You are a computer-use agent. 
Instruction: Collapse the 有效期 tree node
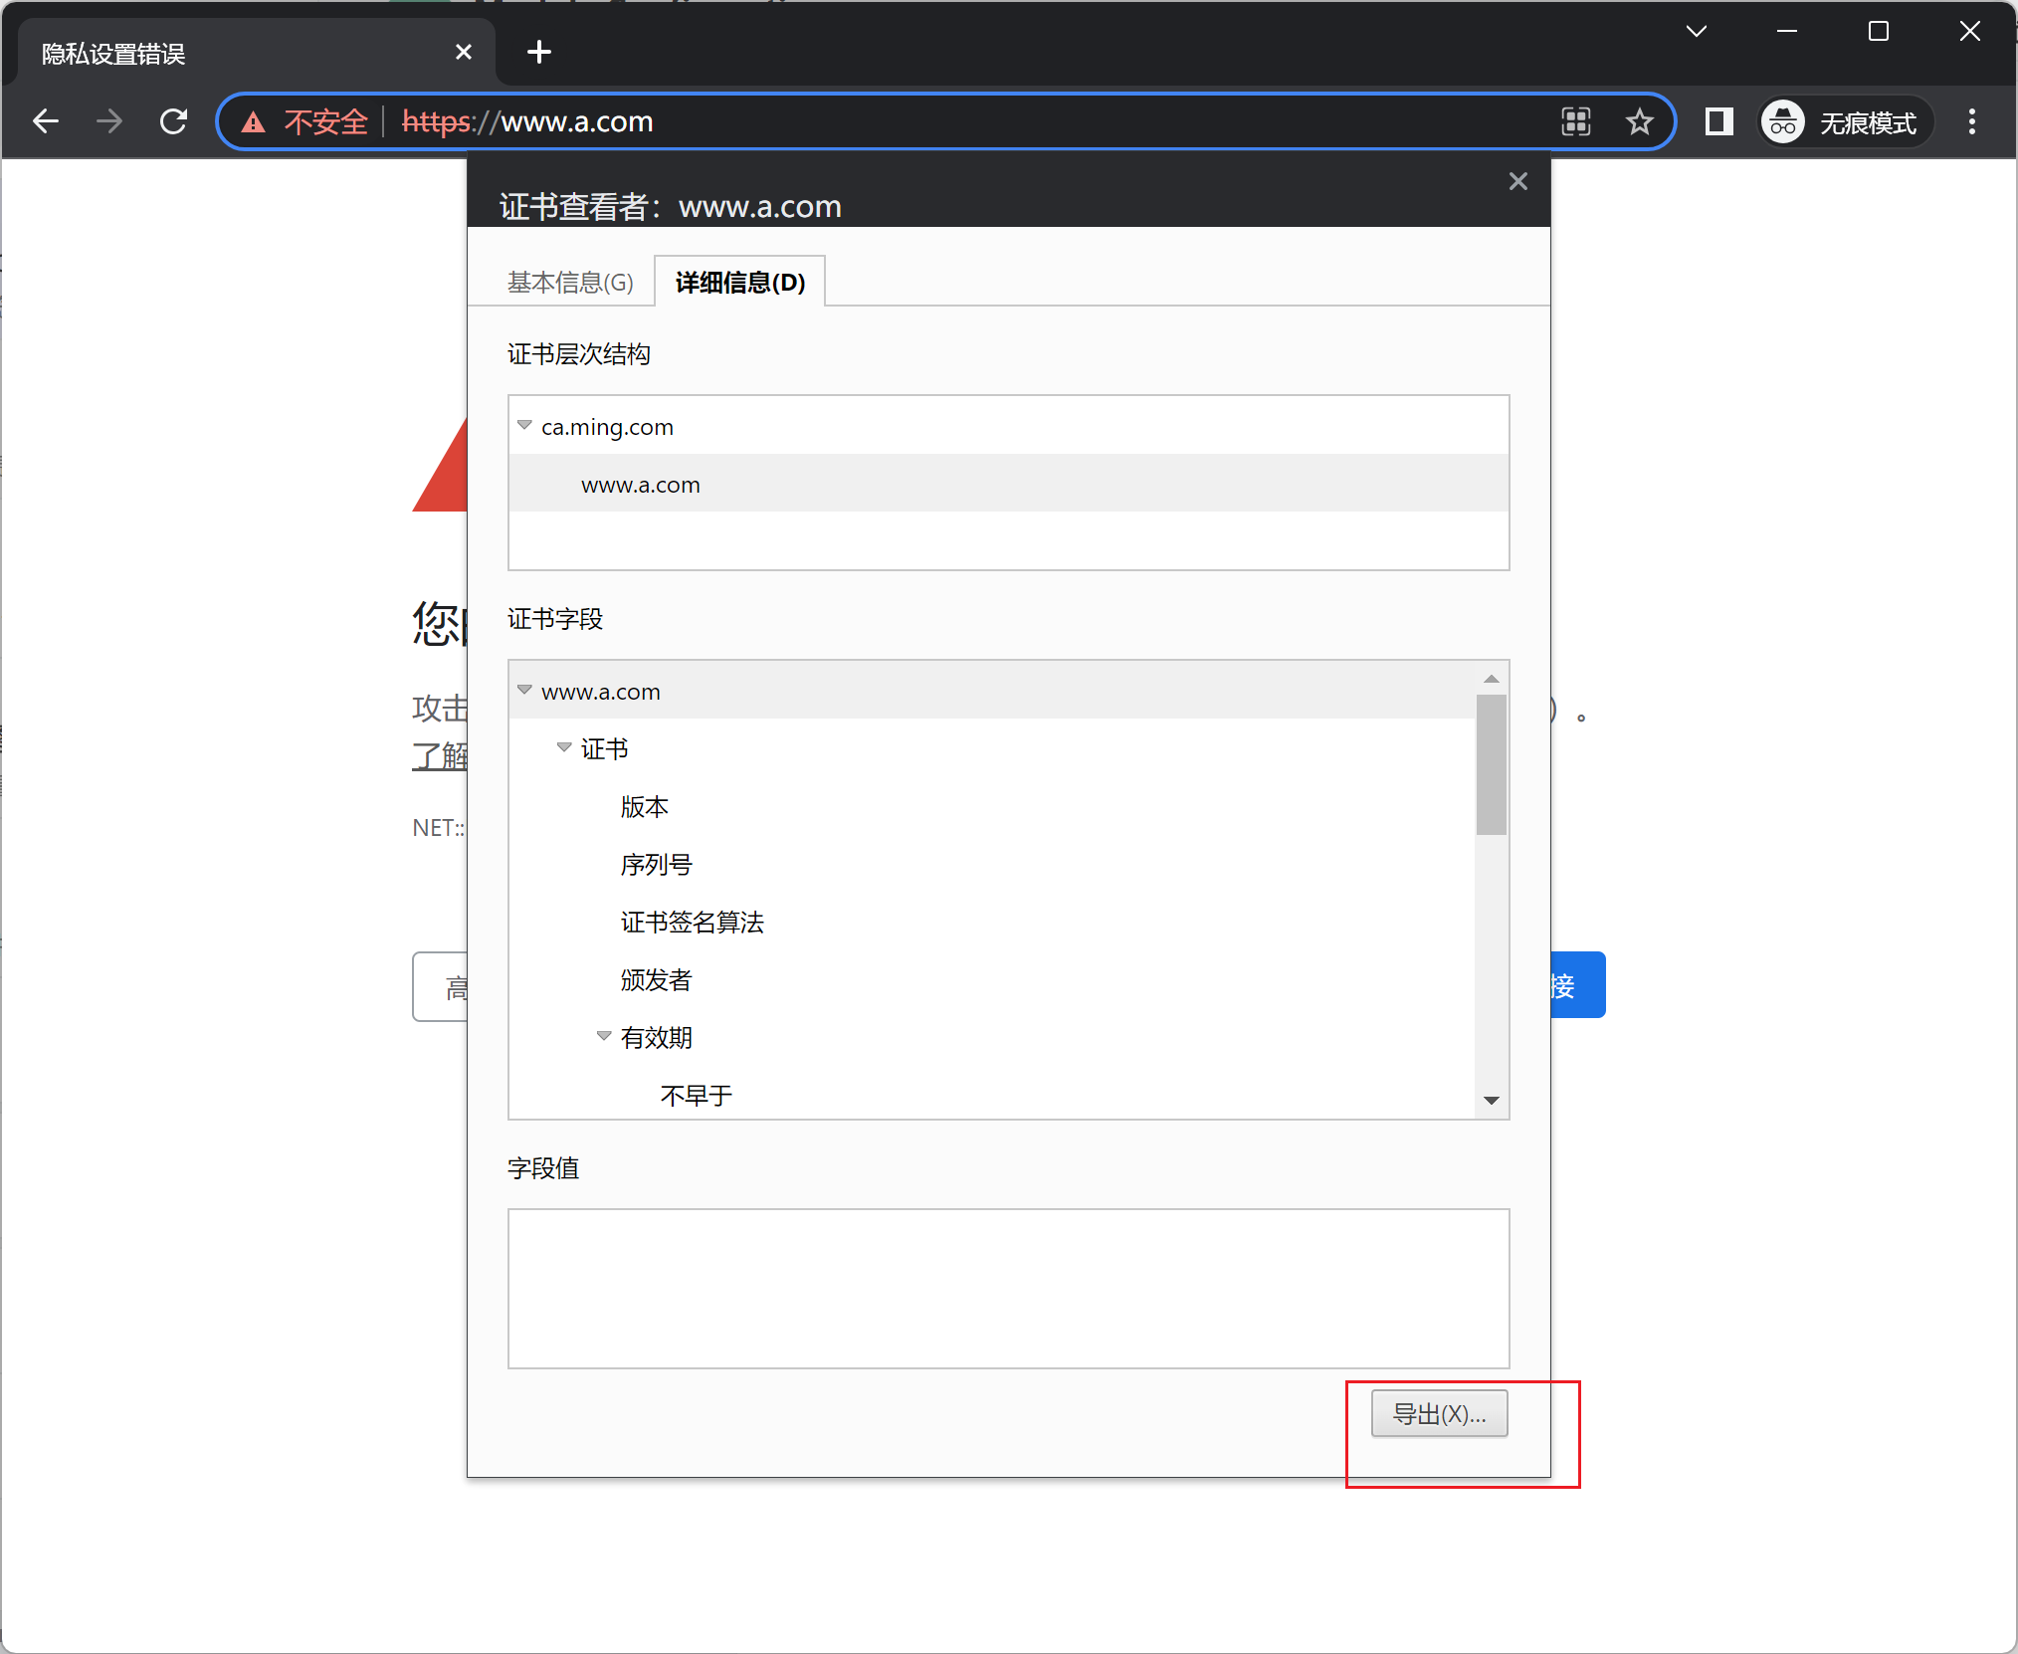[604, 1036]
